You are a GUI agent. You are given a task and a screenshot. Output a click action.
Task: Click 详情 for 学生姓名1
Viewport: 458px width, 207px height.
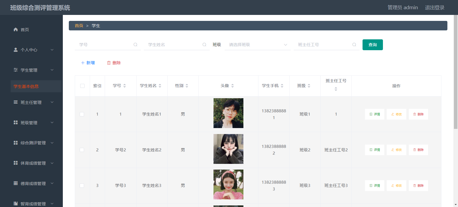tap(375, 114)
